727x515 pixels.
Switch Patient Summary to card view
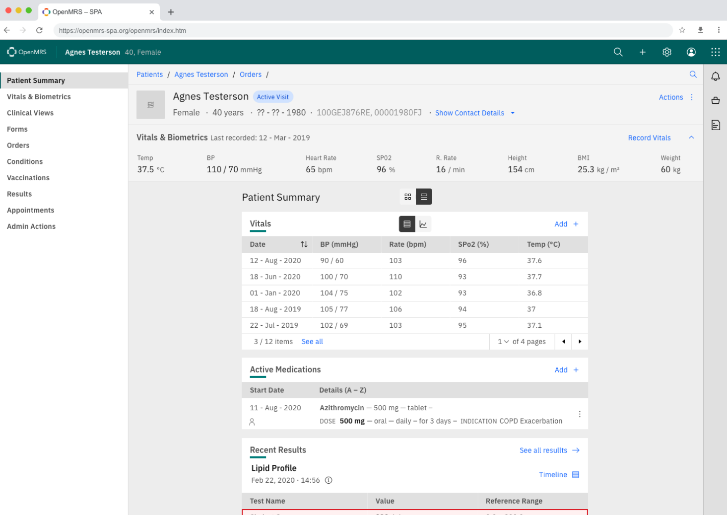[x=407, y=197]
